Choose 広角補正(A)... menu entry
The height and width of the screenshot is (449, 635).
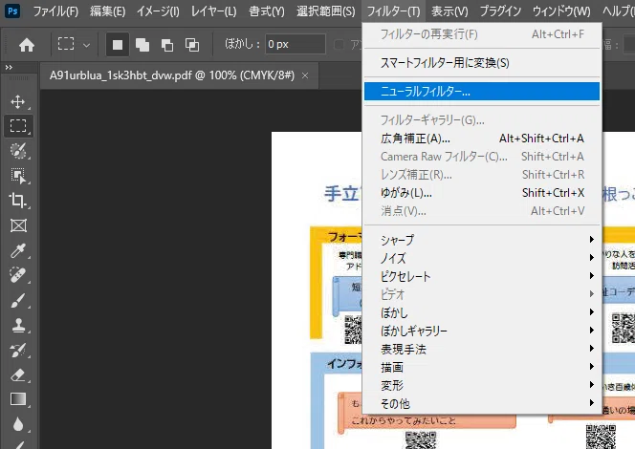[x=482, y=139]
